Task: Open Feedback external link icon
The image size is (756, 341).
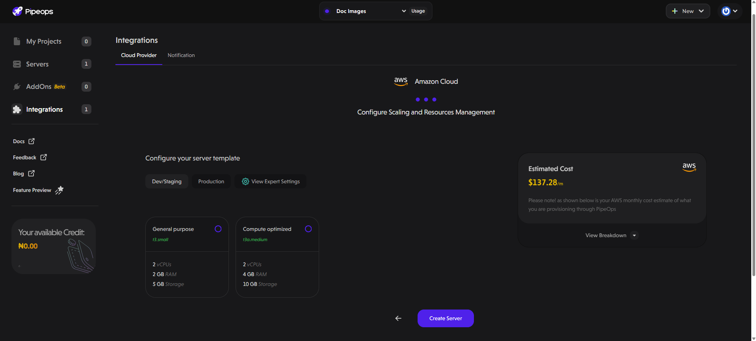Action: click(43, 157)
